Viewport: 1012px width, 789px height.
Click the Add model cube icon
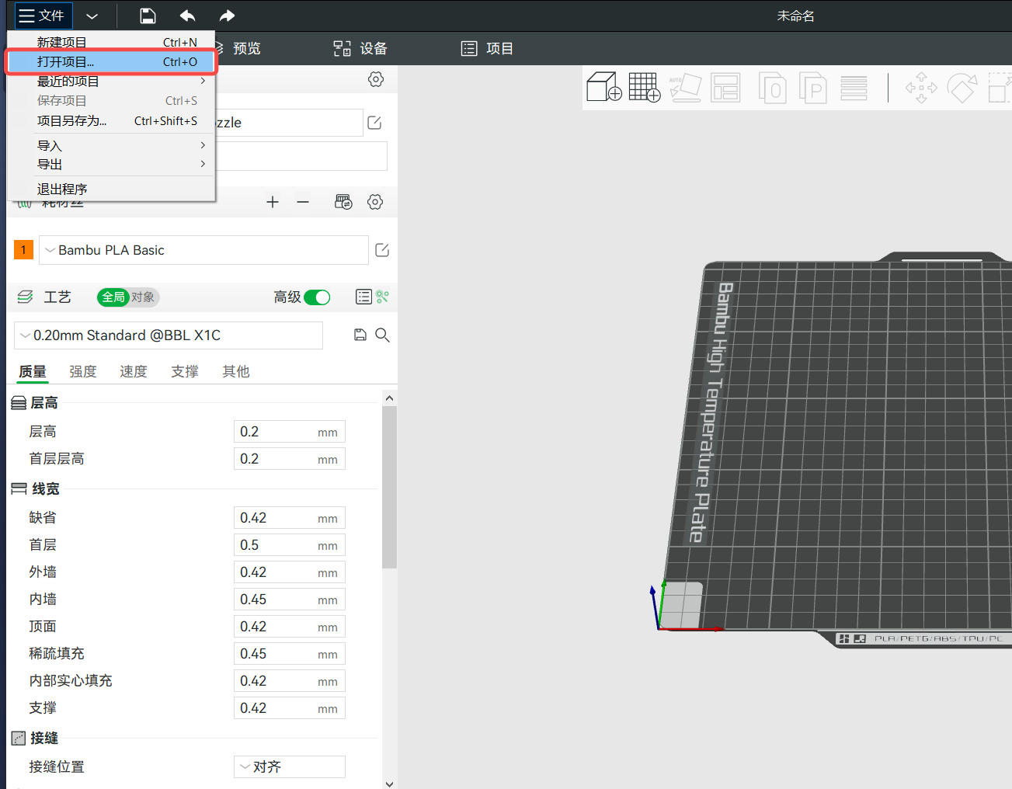(603, 87)
